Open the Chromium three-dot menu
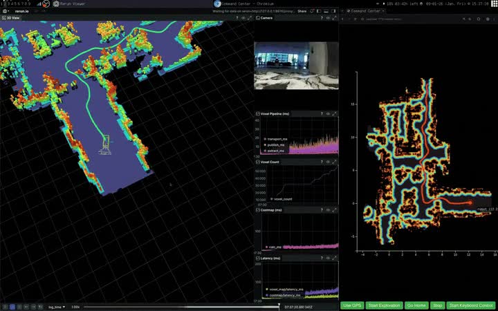498x311 pixels. click(494, 19)
